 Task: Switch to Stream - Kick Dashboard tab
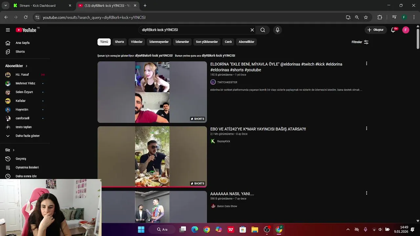coord(37,6)
